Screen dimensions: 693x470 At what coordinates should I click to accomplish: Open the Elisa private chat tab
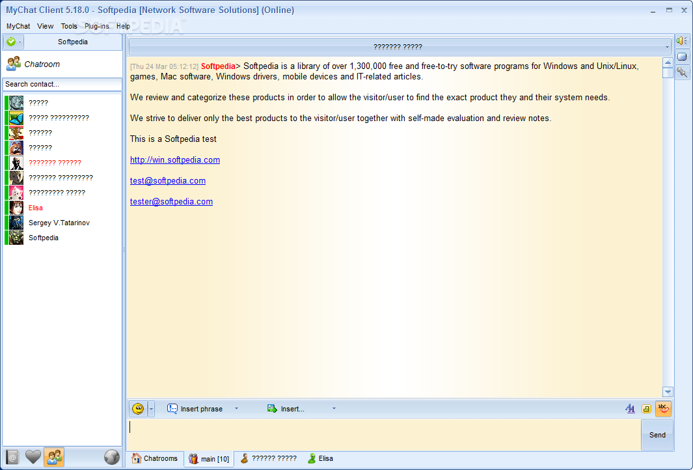click(320, 458)
